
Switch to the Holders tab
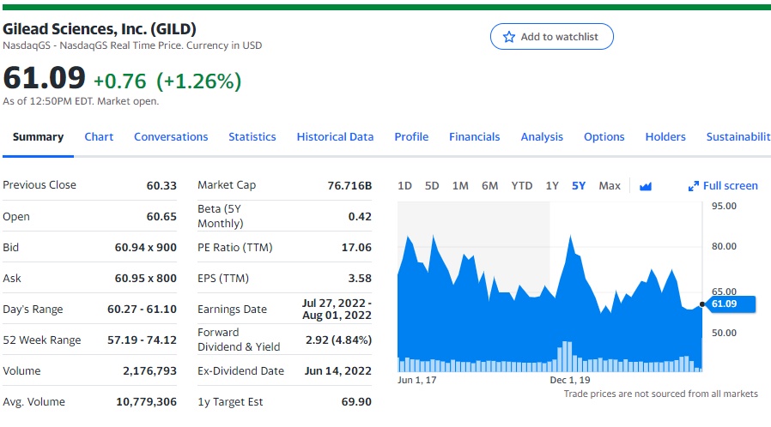click(x=665, y=137)
